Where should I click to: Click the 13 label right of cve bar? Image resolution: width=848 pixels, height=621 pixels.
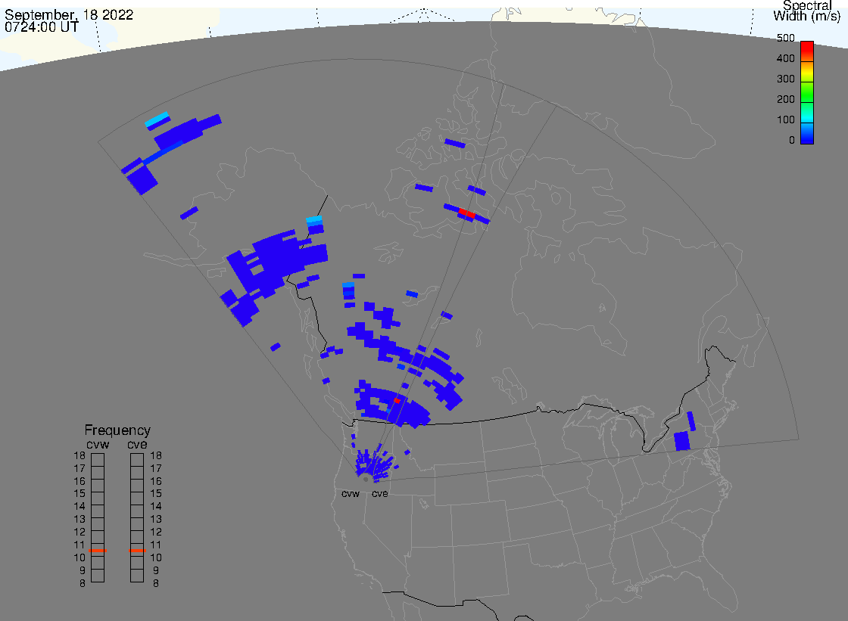click(x=156, y=519)
